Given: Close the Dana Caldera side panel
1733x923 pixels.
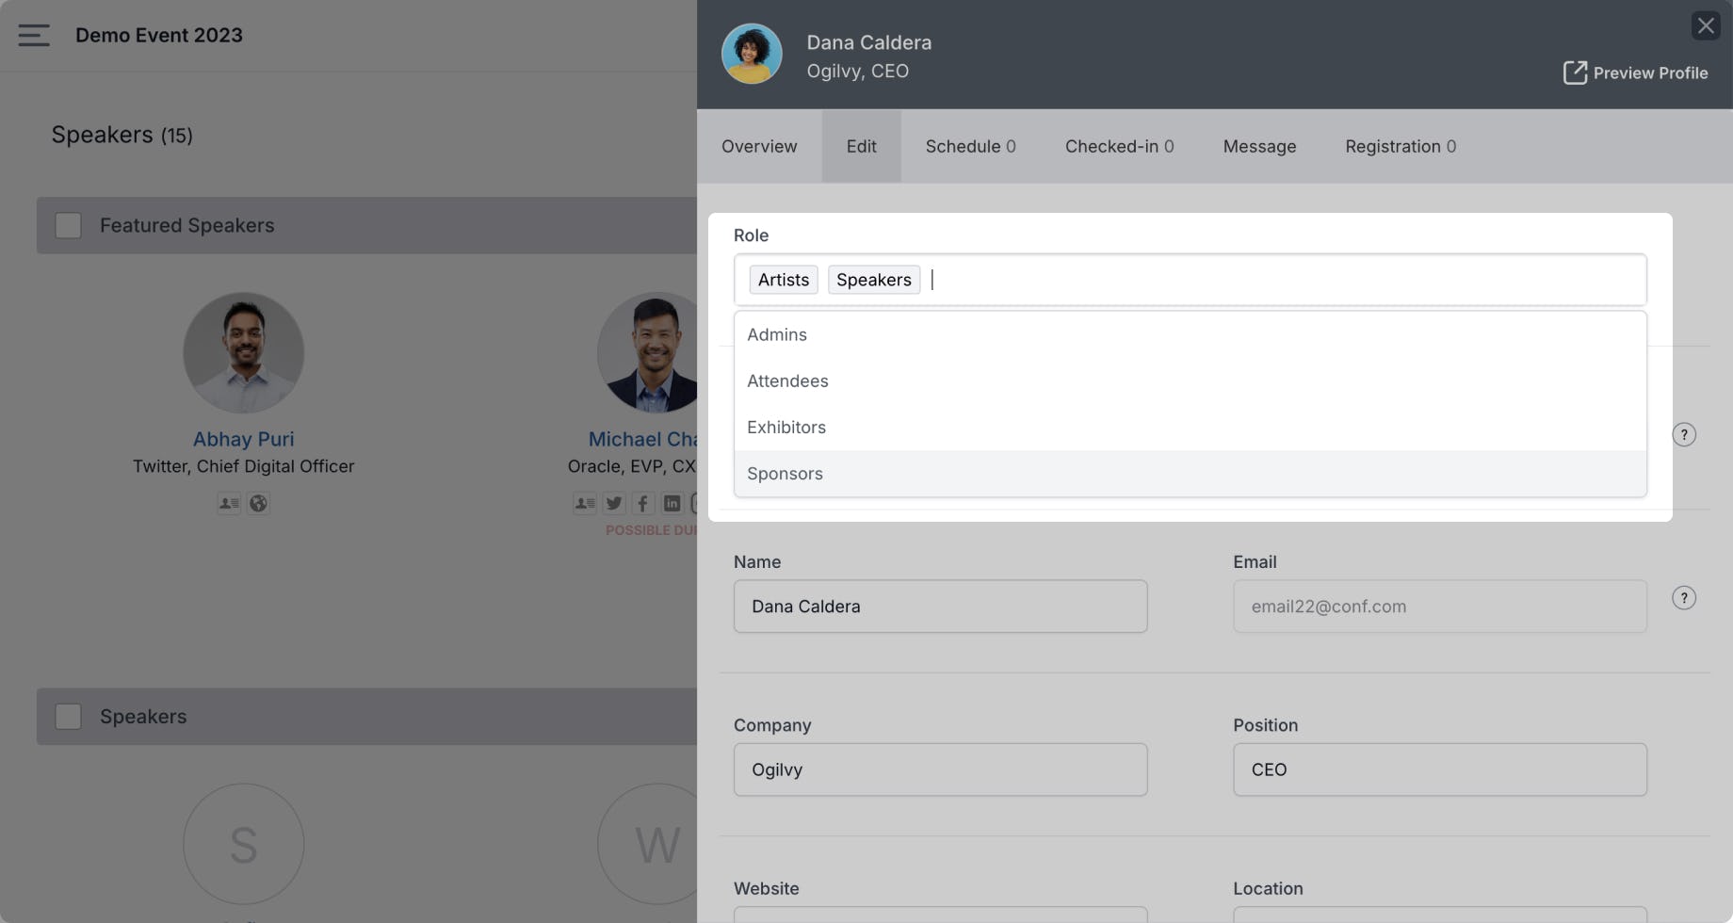Looking at the screenshot, I should click(x=1706, y=25).
